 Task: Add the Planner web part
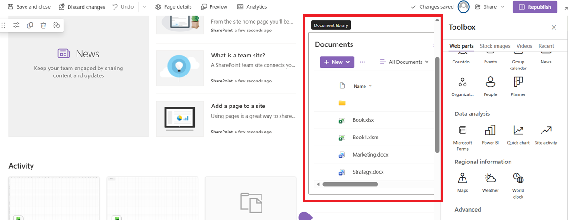518,87
